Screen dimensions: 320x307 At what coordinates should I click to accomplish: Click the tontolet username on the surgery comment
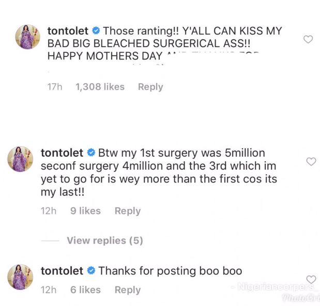coord(62,153)
